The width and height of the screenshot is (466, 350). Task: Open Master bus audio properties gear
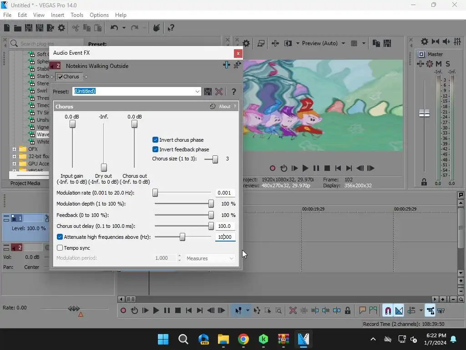point(425,41)
